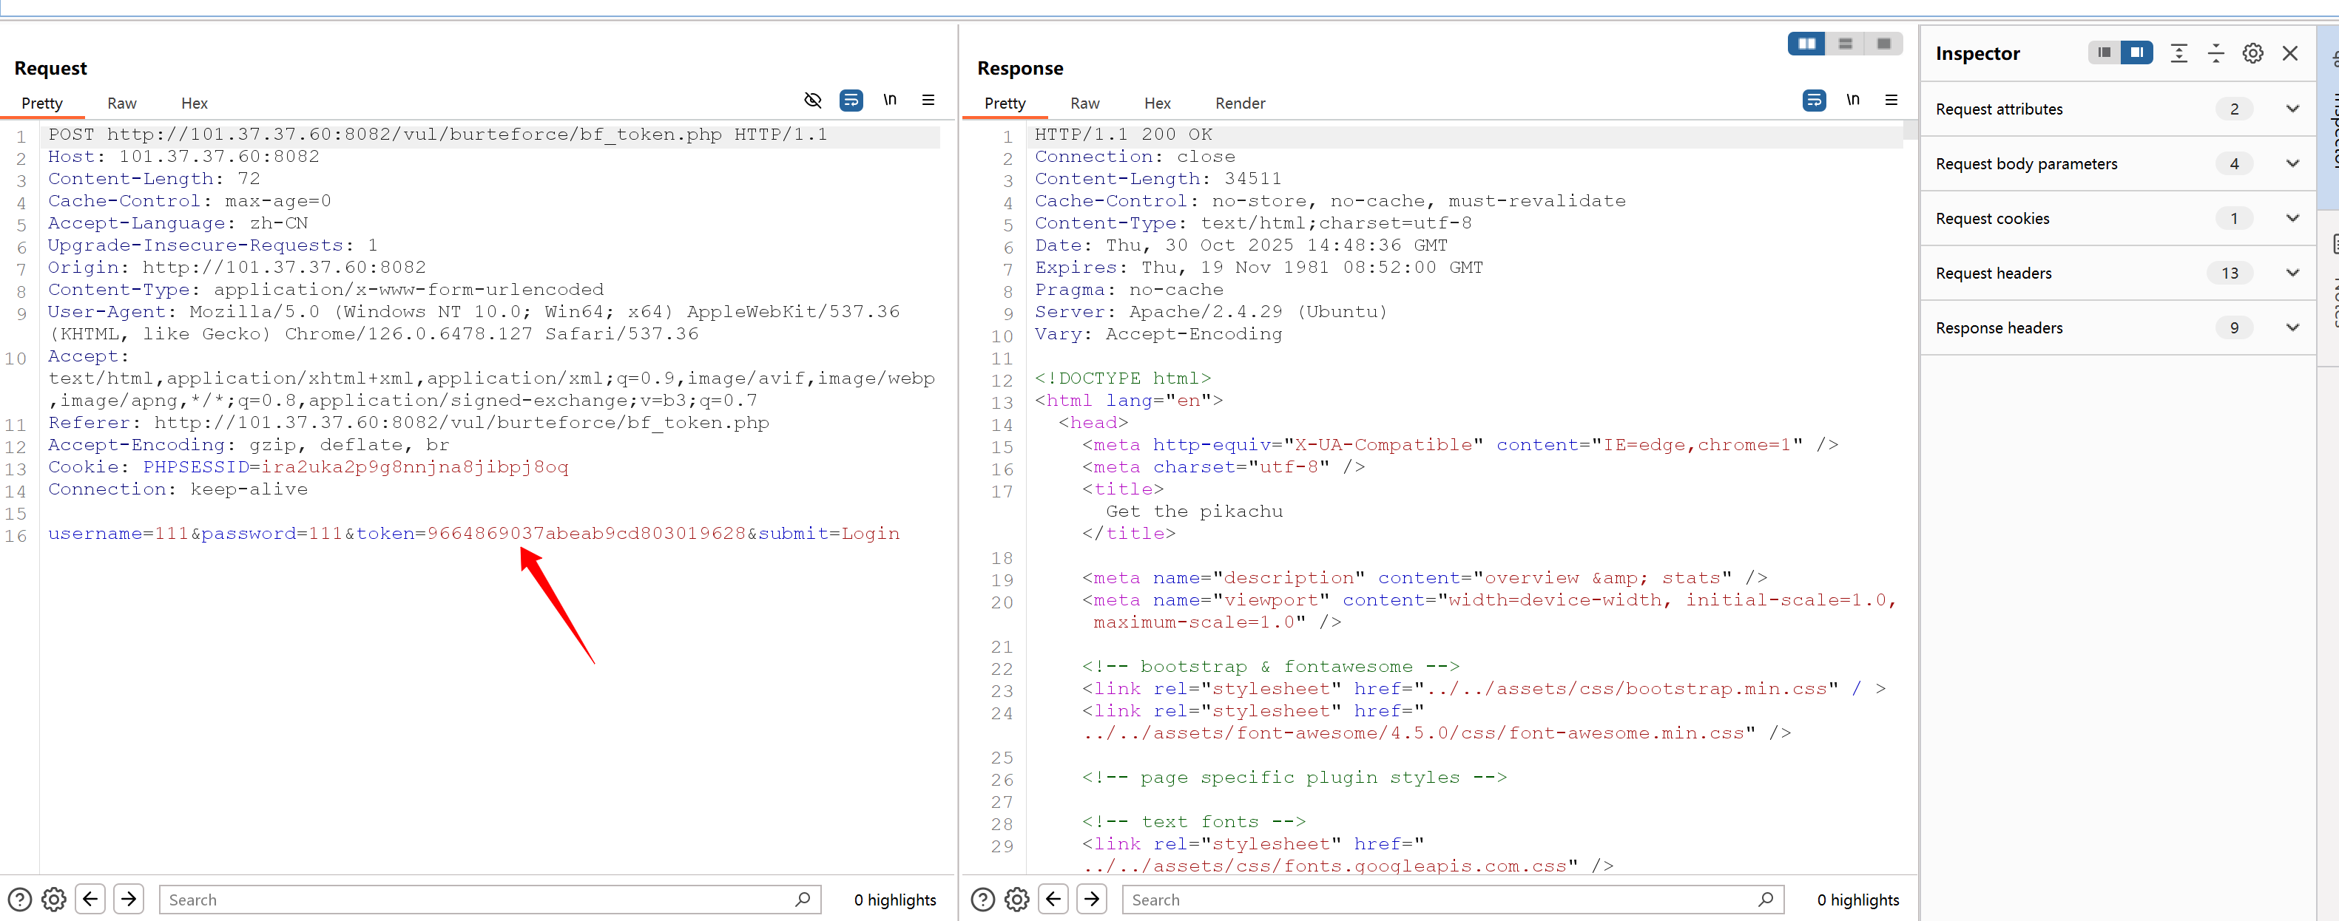Click Inspector collapse all sections icon
Viewport: 2339px width, 921px height.
click(2215, 53)
